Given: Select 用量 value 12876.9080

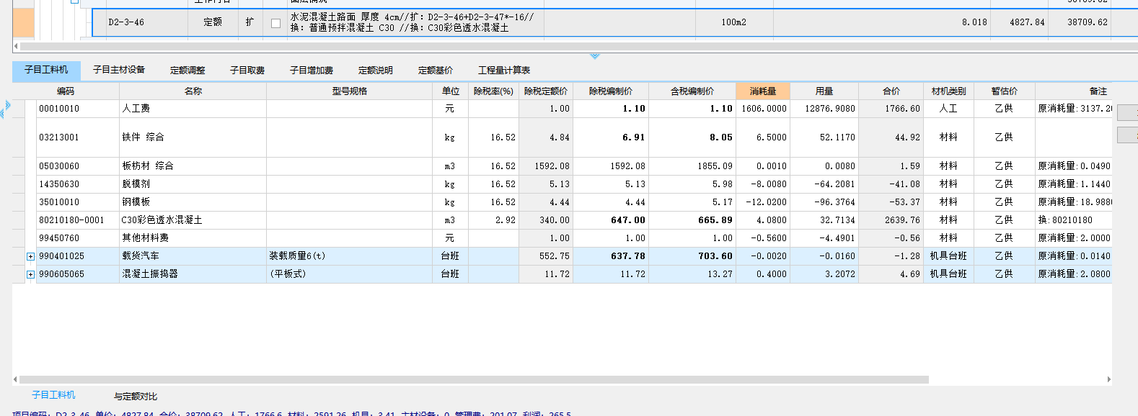Looking at the screenshot, I should pyautogui.click(x=824, y=109).
